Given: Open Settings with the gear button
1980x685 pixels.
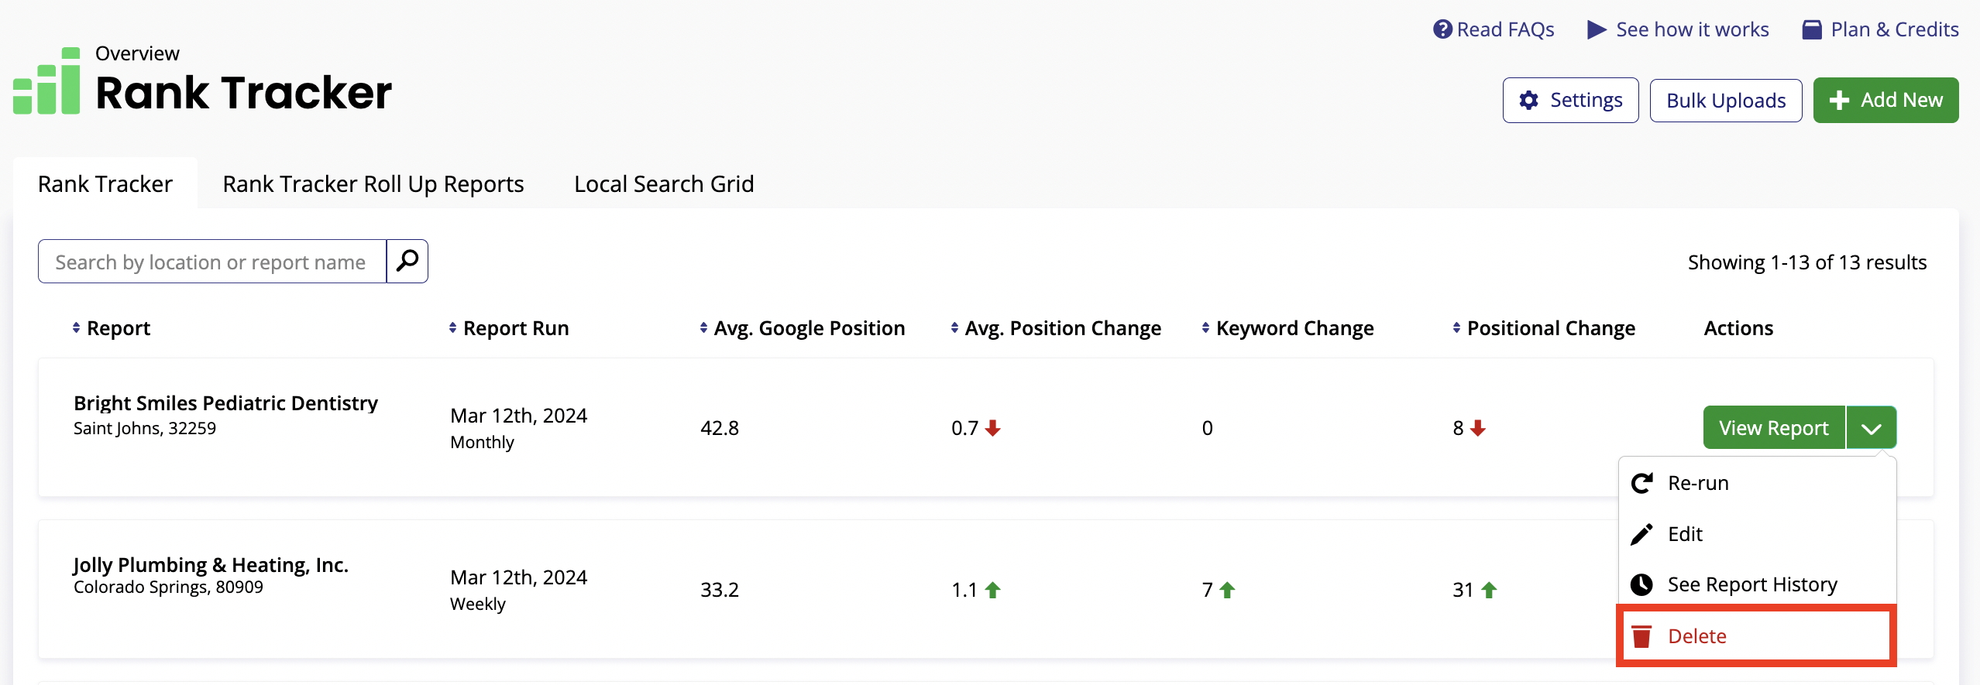Looking at the screenshot, I should tap(1570, 100).
